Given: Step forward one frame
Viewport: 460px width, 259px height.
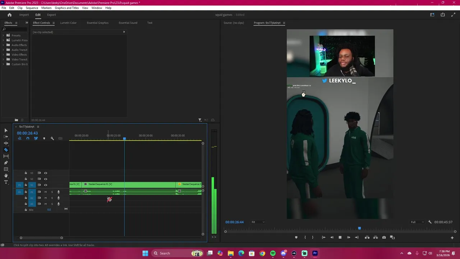Looking at the screenshot, I should click(x=348, y=237).
